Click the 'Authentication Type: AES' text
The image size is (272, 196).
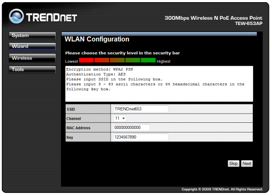tap(96, 74)
